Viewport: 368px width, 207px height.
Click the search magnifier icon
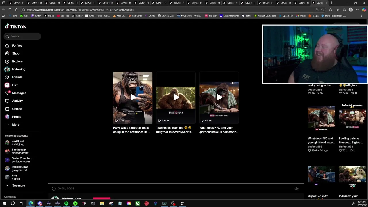[x=7, y=36]
